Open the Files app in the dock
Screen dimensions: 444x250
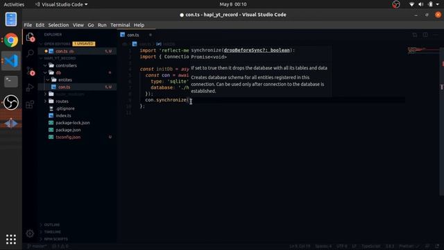[11, 19]
